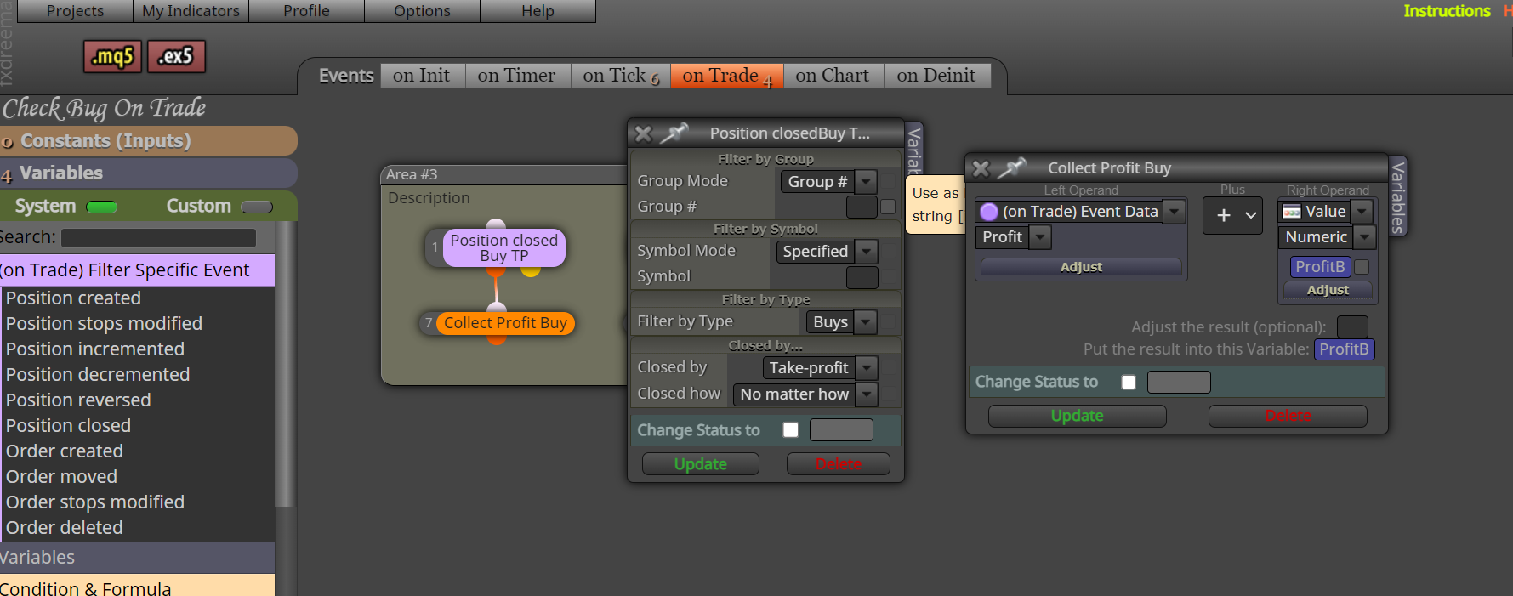Enable Change Status in Position closed dialog
The height and width of the screenshot is (596, 1513).
791,430
